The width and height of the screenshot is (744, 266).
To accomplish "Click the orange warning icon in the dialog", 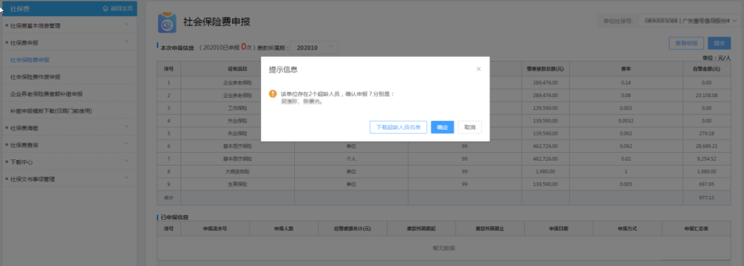I will point(272,93).
